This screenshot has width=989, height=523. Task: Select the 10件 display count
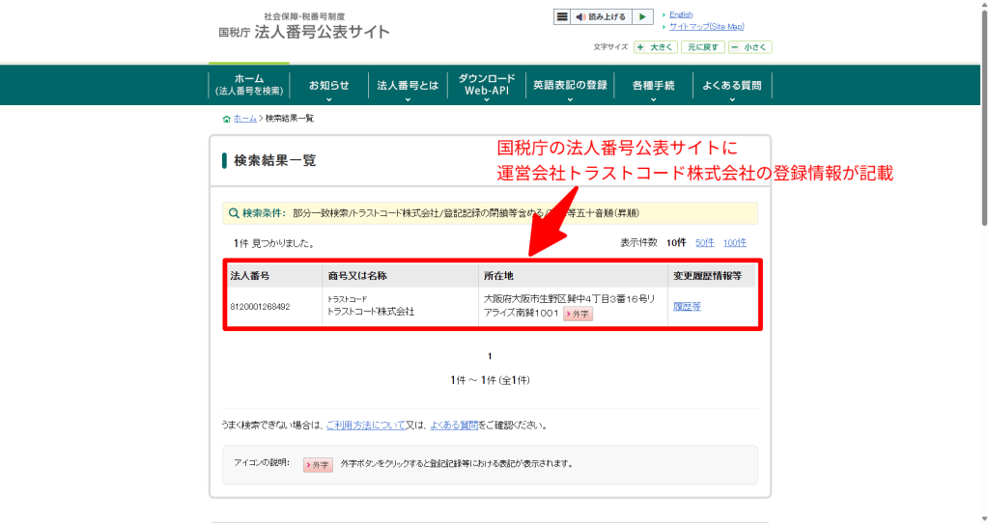click(676, 242)
